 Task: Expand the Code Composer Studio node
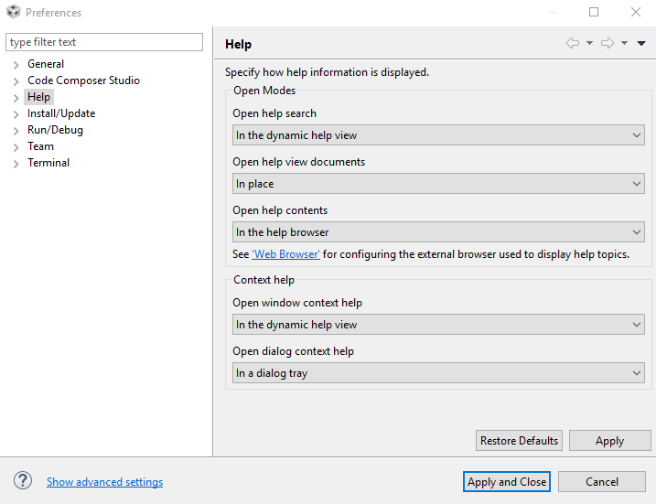coord(16,81)
